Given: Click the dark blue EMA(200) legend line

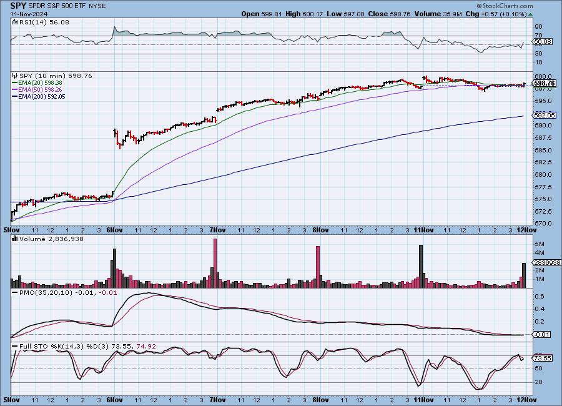Looking at the screenshot, I should tap(15, 96).
